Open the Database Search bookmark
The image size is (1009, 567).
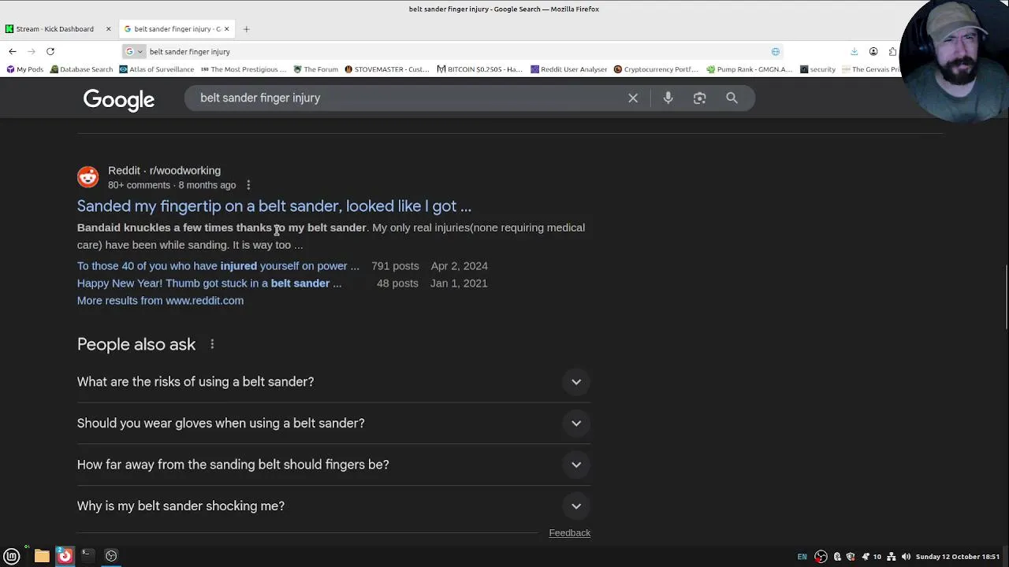(81, 69)
